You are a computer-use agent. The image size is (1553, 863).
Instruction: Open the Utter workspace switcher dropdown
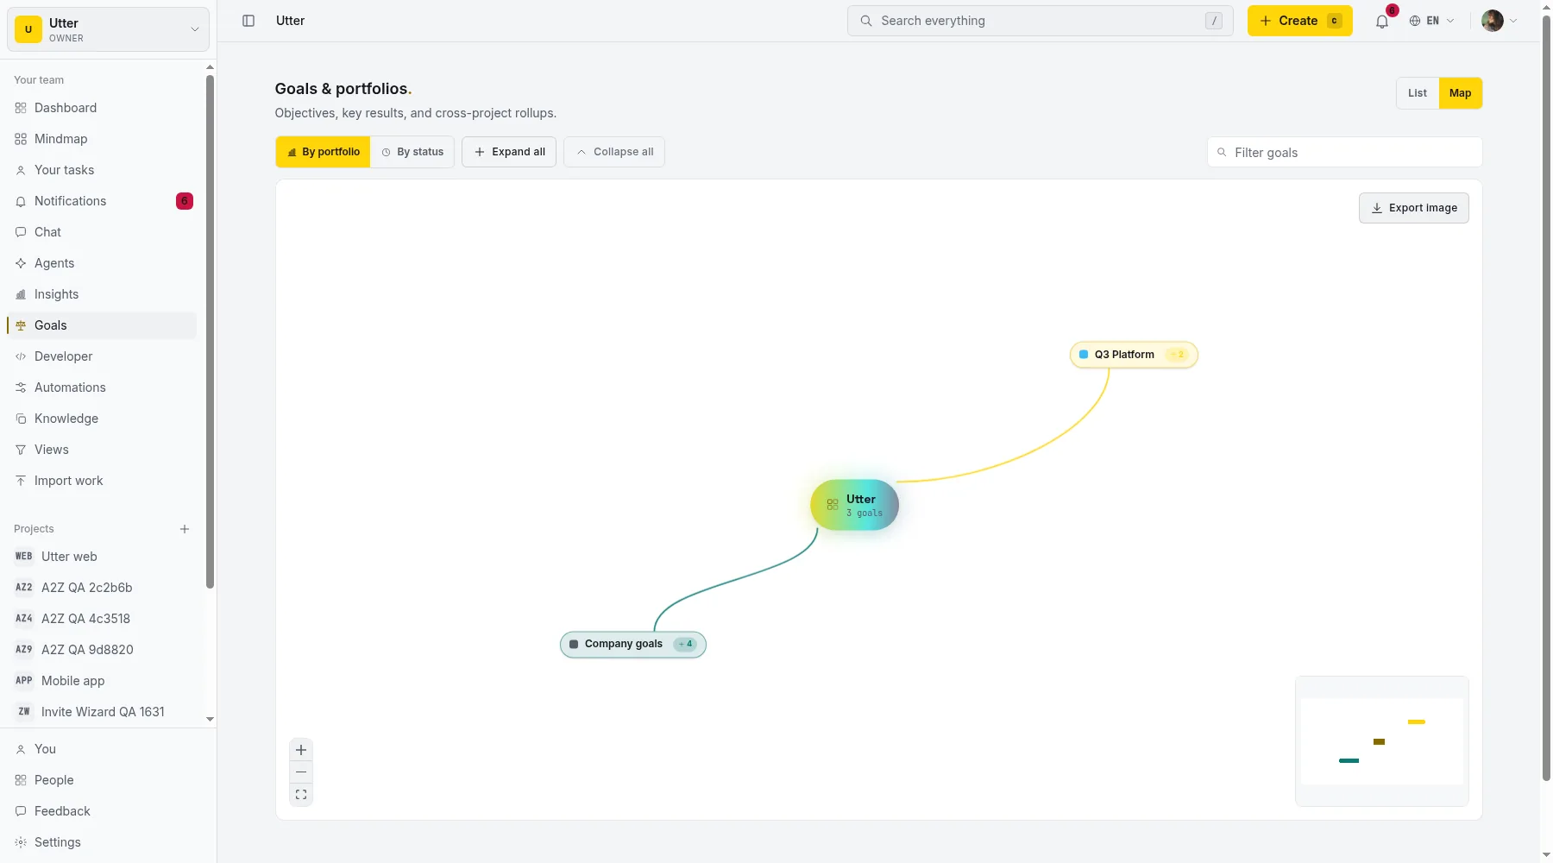[108, 29]
